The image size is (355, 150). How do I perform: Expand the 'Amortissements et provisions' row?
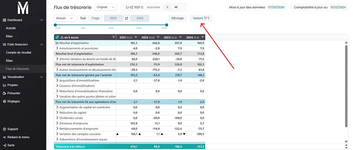pos(57,49)
